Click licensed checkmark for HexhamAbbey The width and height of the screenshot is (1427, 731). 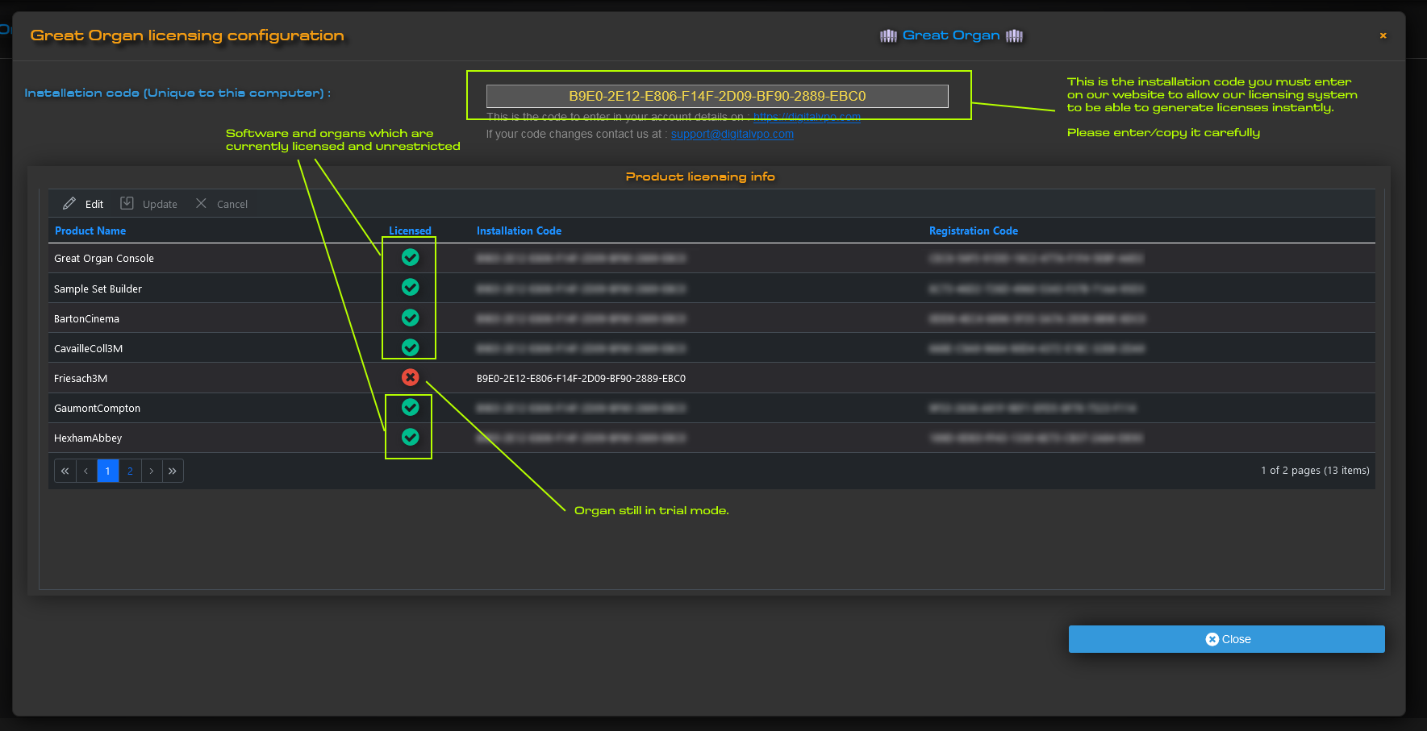pyautogui.click(x=411, y=437)
